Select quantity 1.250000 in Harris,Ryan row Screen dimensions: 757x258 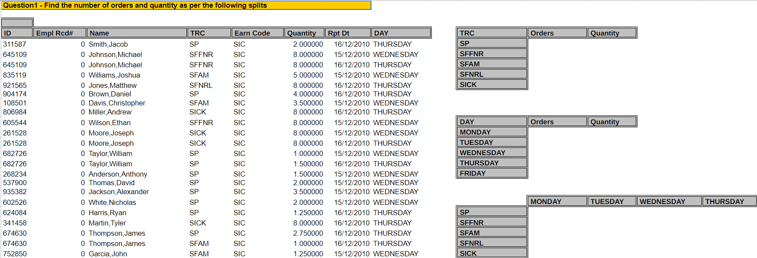pyautogui.click(x=308, y=213)
